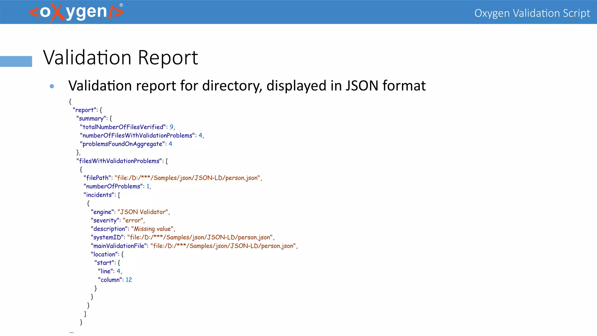Click the totalNumberOfFilesVerified value 9

pos(171,127)
